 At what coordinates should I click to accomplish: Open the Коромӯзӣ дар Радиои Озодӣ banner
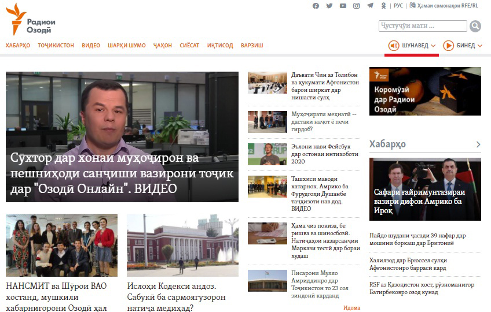[425, 91]
